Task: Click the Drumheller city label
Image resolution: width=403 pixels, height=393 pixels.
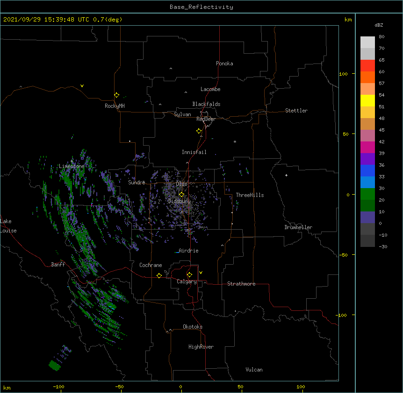Action: [298, 227]
